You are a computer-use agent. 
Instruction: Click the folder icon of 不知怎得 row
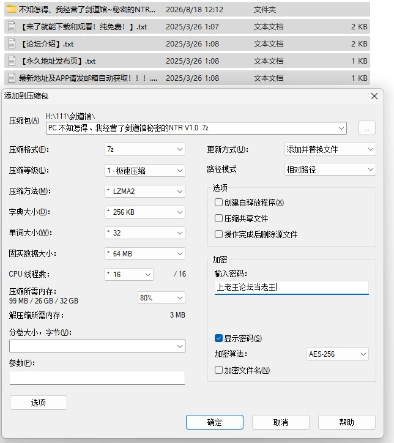pyautogui.click(x=11, y=9)
